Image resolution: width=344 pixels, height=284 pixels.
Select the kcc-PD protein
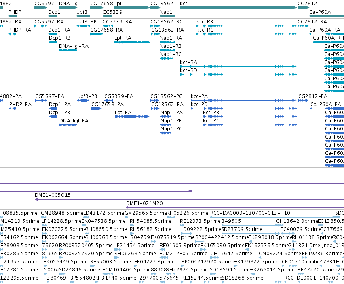[244, 109]
